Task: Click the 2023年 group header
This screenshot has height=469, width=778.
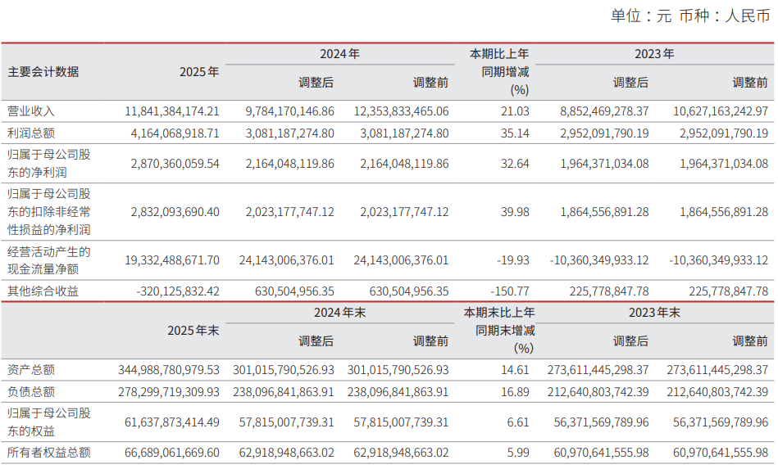Action: [x=654, y=54]
